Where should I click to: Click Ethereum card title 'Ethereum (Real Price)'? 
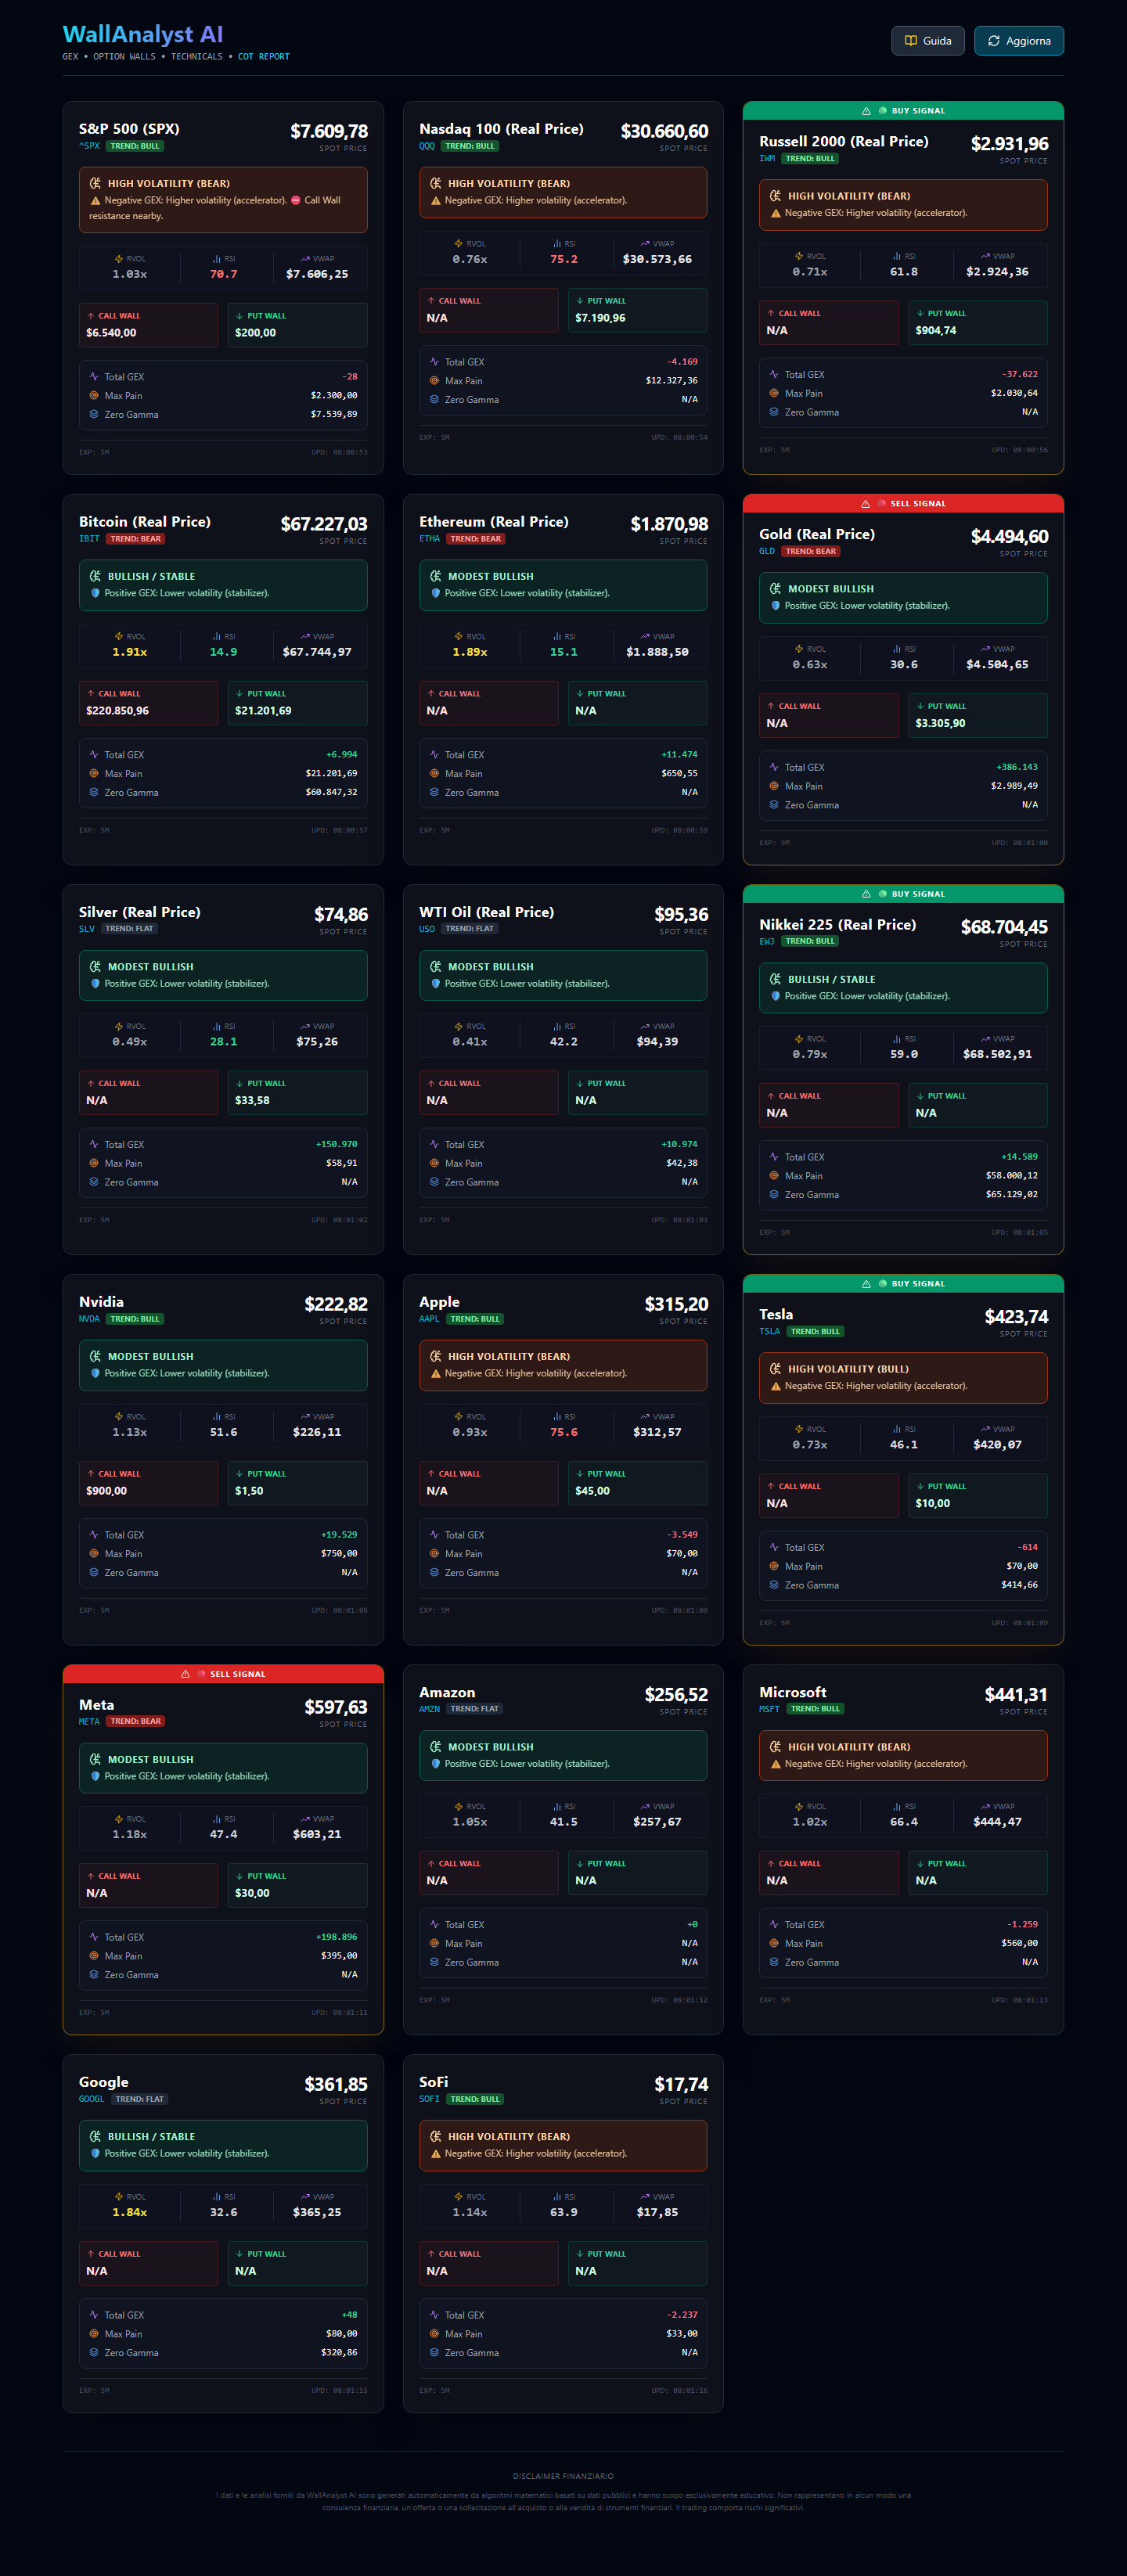tap(494, 522)
